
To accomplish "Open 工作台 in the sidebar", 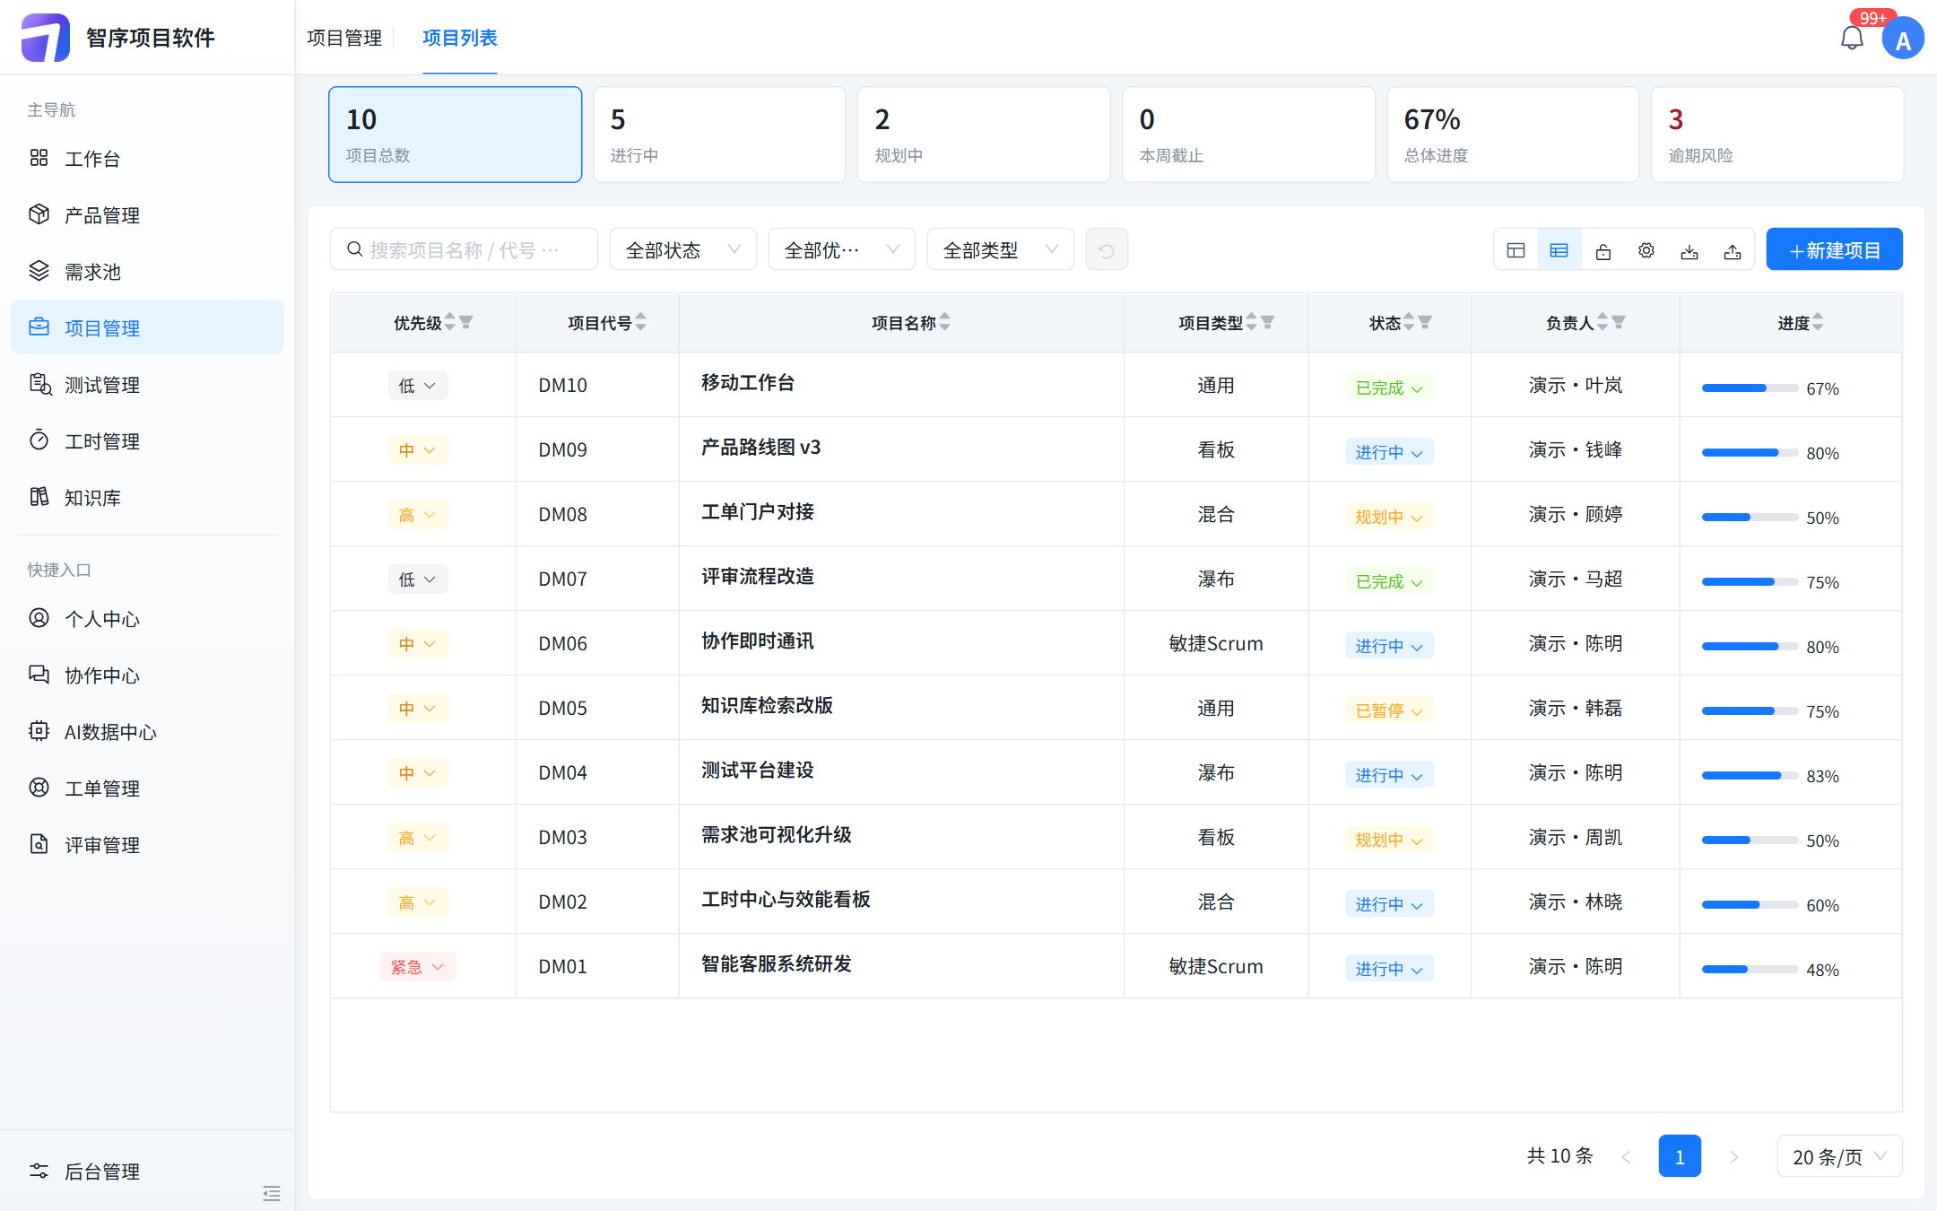I will [147, 159].
